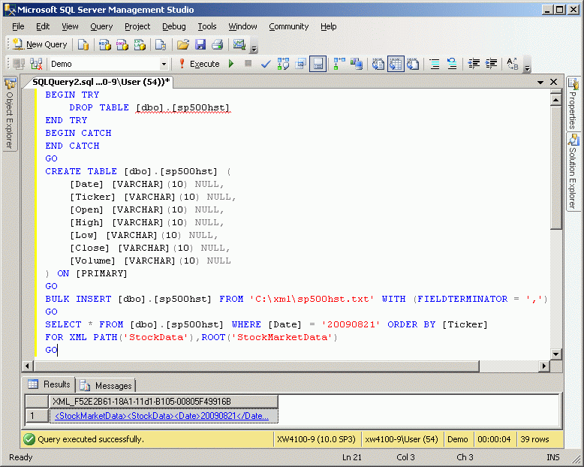Open the Query menu
Screen dimensions: 584x467
coord(101,26)
